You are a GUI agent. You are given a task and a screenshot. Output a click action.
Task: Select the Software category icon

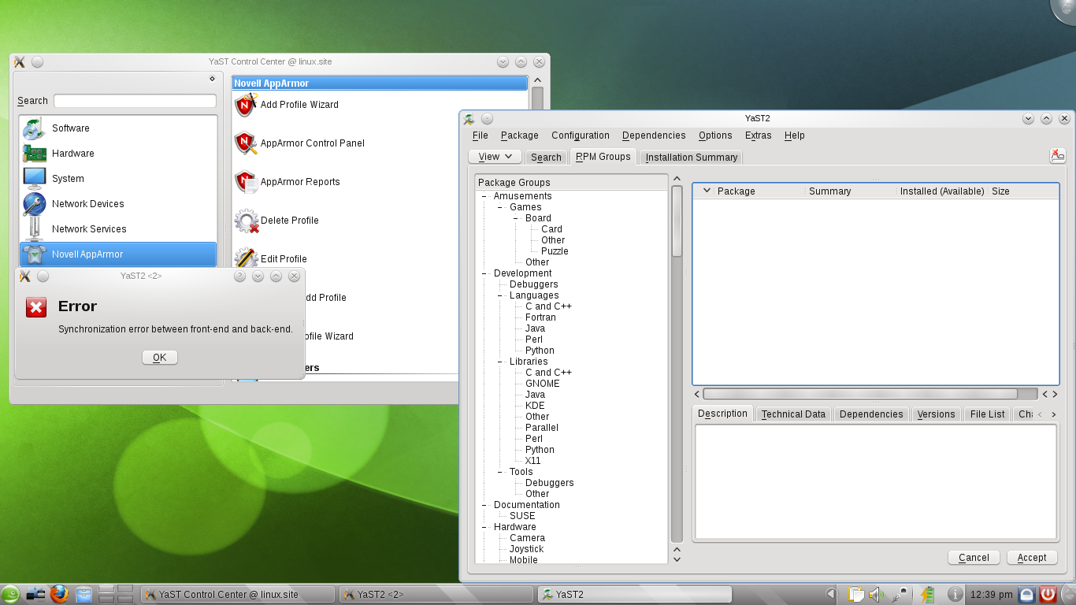tap(35, 128)
